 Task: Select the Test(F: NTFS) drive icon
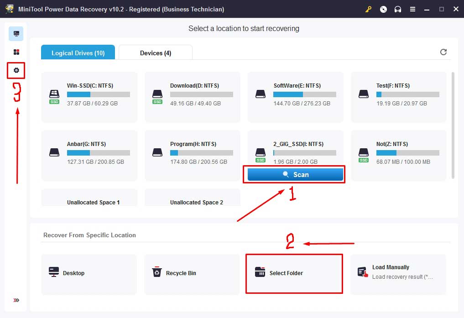pos(363,94)
